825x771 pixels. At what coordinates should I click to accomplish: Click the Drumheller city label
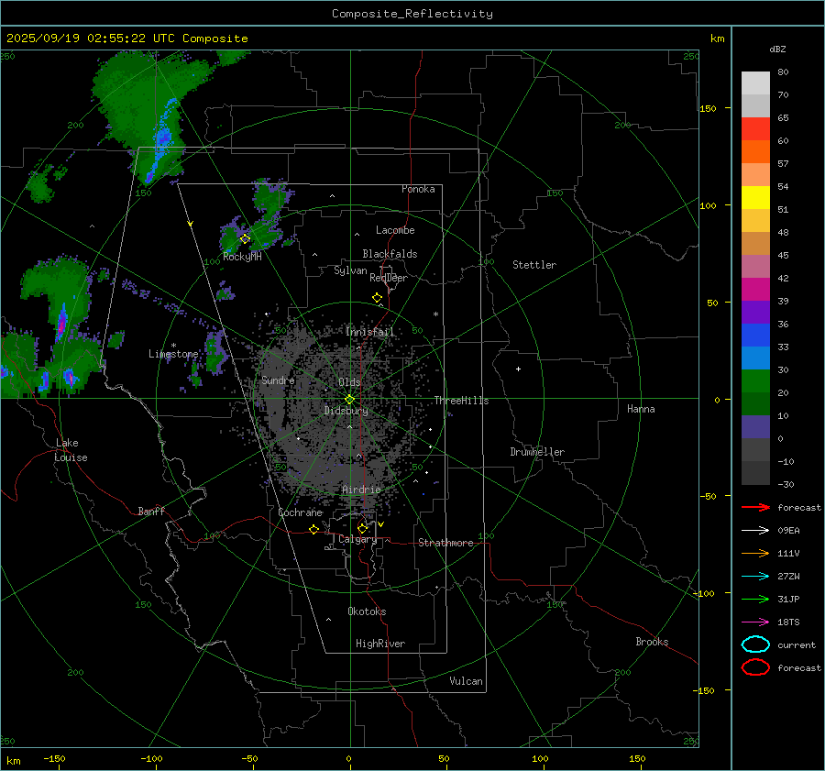pyautogui.click(x=537, y=452)
